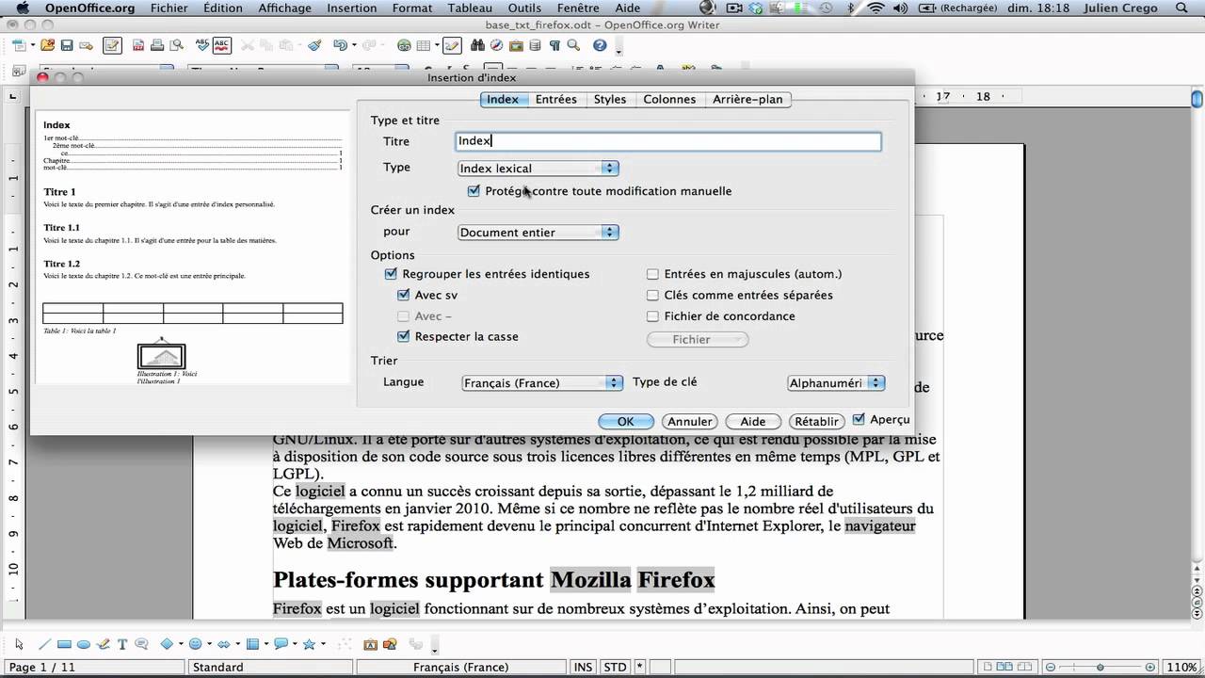Image resolution: width=1205 pixels, height=678 pixels.
Task: Expand the New document dropdown arrow
Action: click(x=33, y=45)
